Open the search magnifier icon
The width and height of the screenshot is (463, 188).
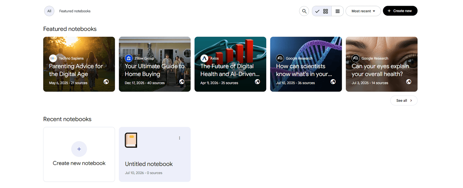click(304, 11)
